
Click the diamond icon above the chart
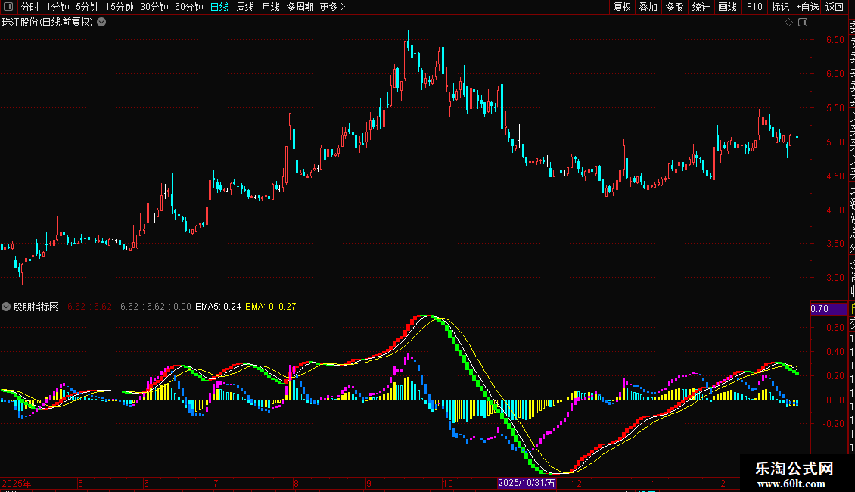pos(788,23)
